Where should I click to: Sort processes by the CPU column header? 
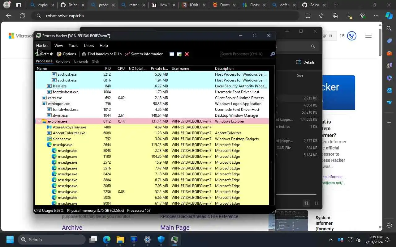pyautogui.click(x=121, y=69)
